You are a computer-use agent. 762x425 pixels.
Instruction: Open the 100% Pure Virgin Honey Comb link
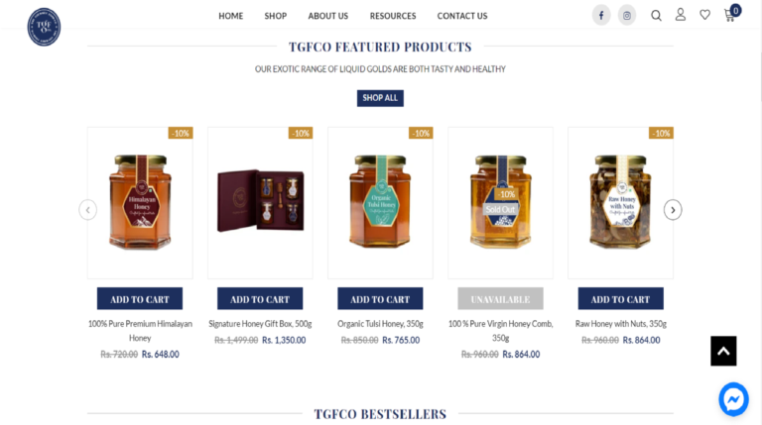500,331
